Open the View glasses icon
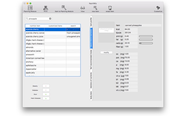Image resolution: width=186 pixels, height=116 pixels. tap(83, 8)
